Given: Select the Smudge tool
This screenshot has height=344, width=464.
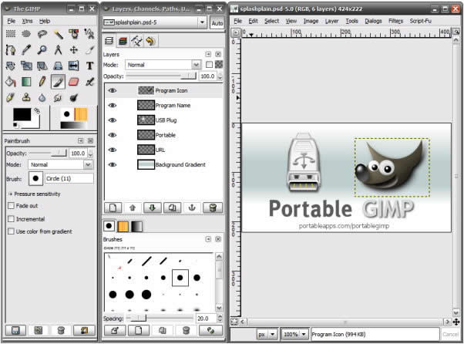Looking at the screenshot, I should pyautogui.click(x=58, y=97).
